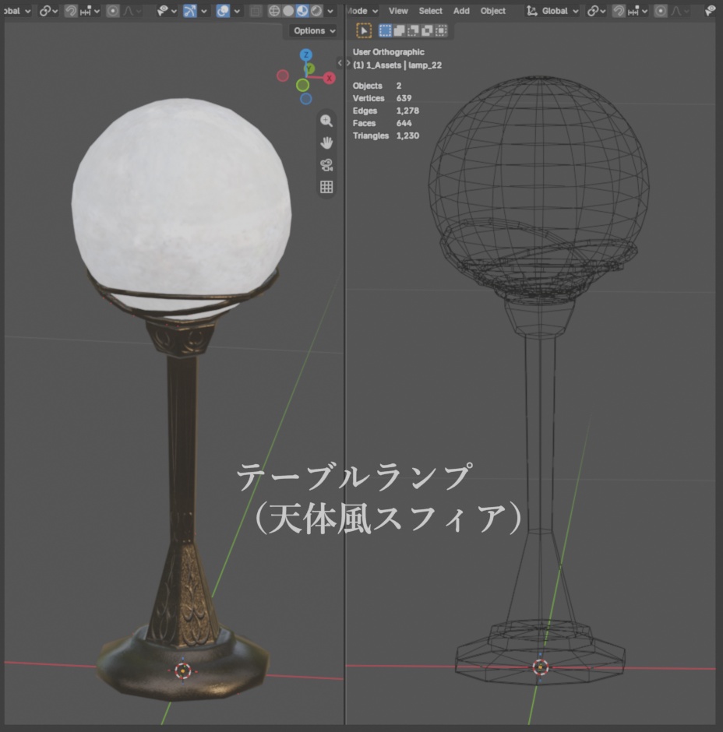The height and width of the screenshot is (732, 723).
Task: Click the Faces 644 statistic
Action: coord(382,123)
